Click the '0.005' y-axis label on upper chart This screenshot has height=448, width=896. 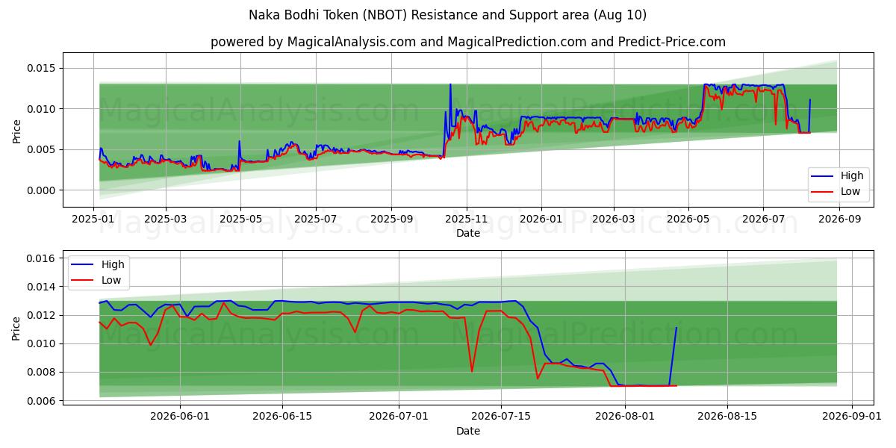point(42,150)
